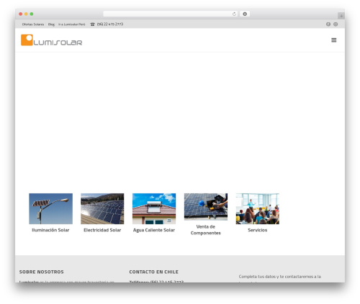Open the Servicios classroom image
Viewport: 360px width, 304px height.
click(x=258, y=208)
